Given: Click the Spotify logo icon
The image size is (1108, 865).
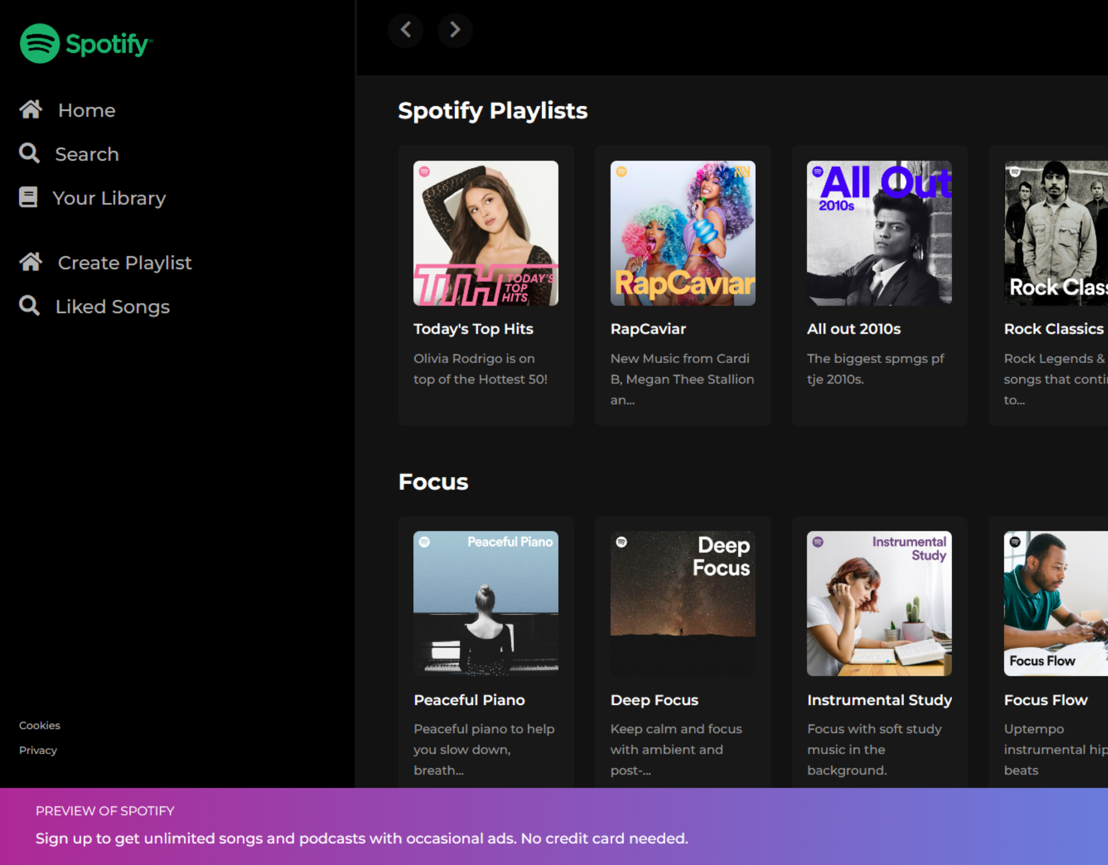Looking at the screenshot, I should tap(40, 43).
